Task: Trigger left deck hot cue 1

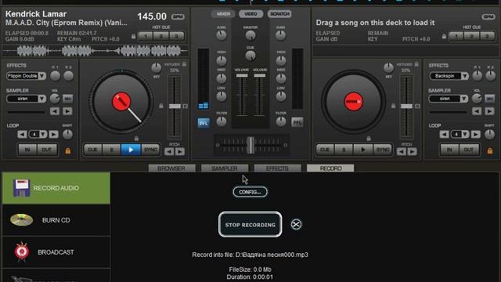Action: [x=146, y=36]
